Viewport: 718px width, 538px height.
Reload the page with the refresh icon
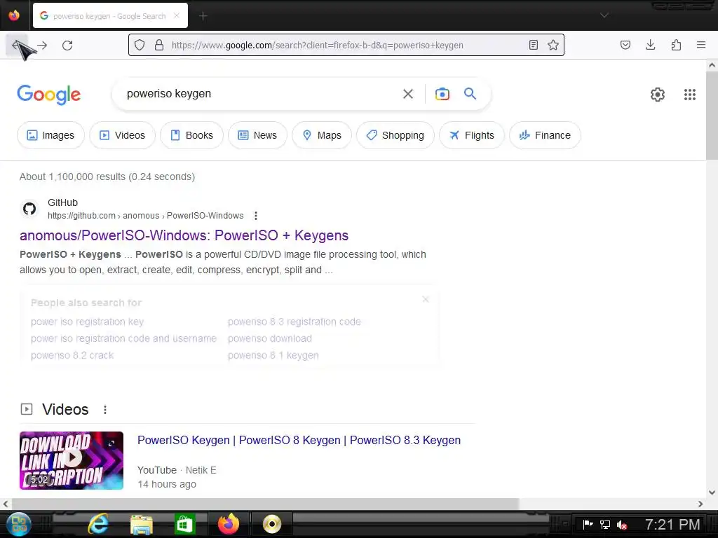click(x=67, y=46)
